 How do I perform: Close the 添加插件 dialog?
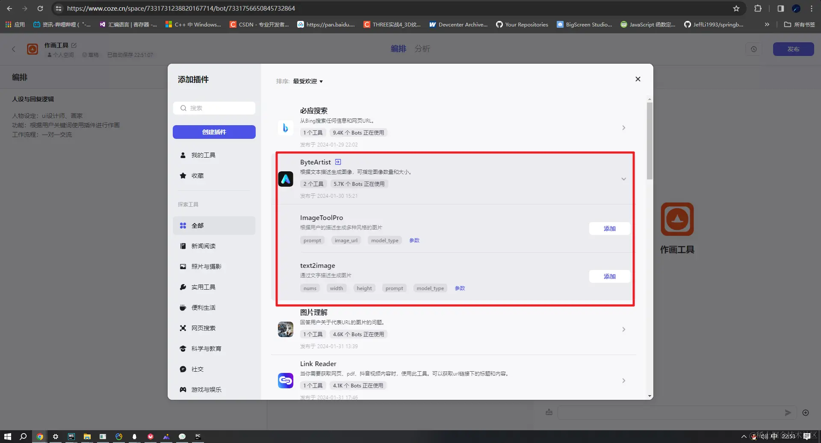point(638,79)
